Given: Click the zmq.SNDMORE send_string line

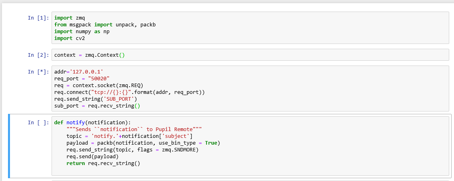Looking at the screenshot, I should pos(133,150).
